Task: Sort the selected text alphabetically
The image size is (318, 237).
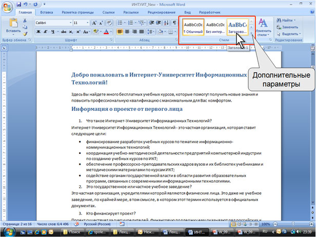Action: click(x=166, y=23)
